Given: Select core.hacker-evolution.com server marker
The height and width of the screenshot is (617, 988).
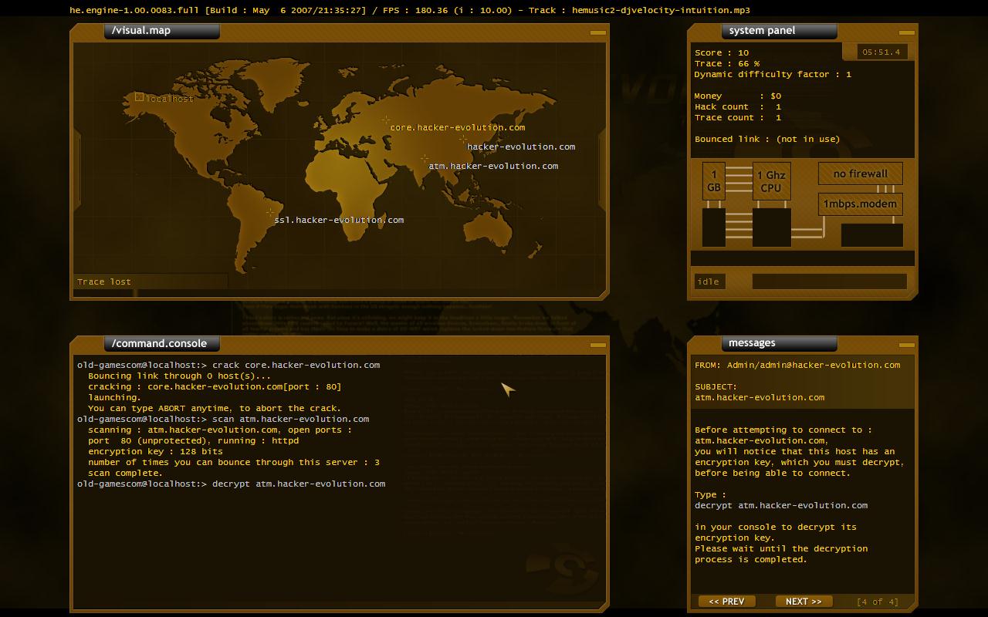Looking at the screenshot, I should coord(386,120).
